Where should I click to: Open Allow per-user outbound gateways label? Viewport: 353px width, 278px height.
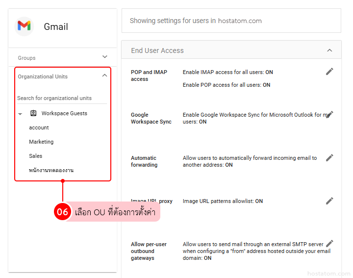pyautogui.click(x=149, y=251)
